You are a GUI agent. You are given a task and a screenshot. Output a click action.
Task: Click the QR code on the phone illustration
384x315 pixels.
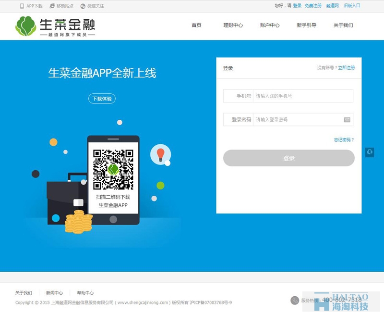(113, 169)
